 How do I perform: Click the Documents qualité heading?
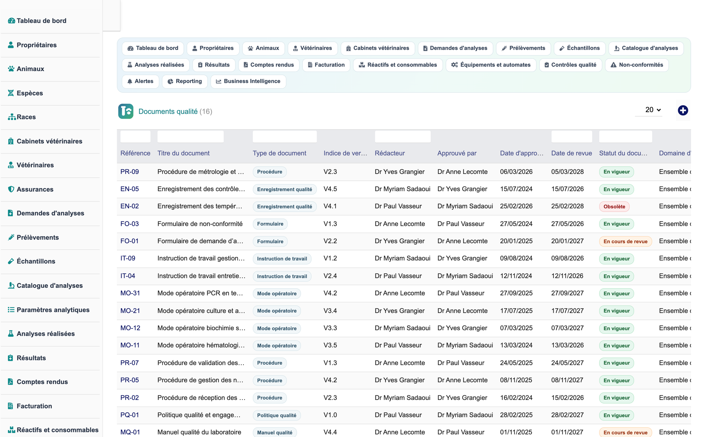pos(168,111)
